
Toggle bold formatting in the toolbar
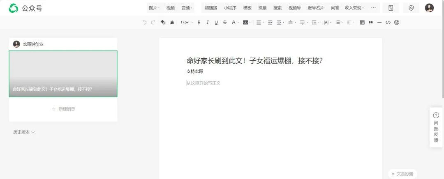pyautogui.click(x=199, y=23)
